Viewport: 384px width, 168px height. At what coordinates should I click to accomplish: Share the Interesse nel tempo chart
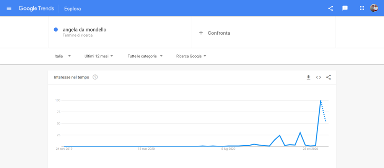click(x=329, y=77)
